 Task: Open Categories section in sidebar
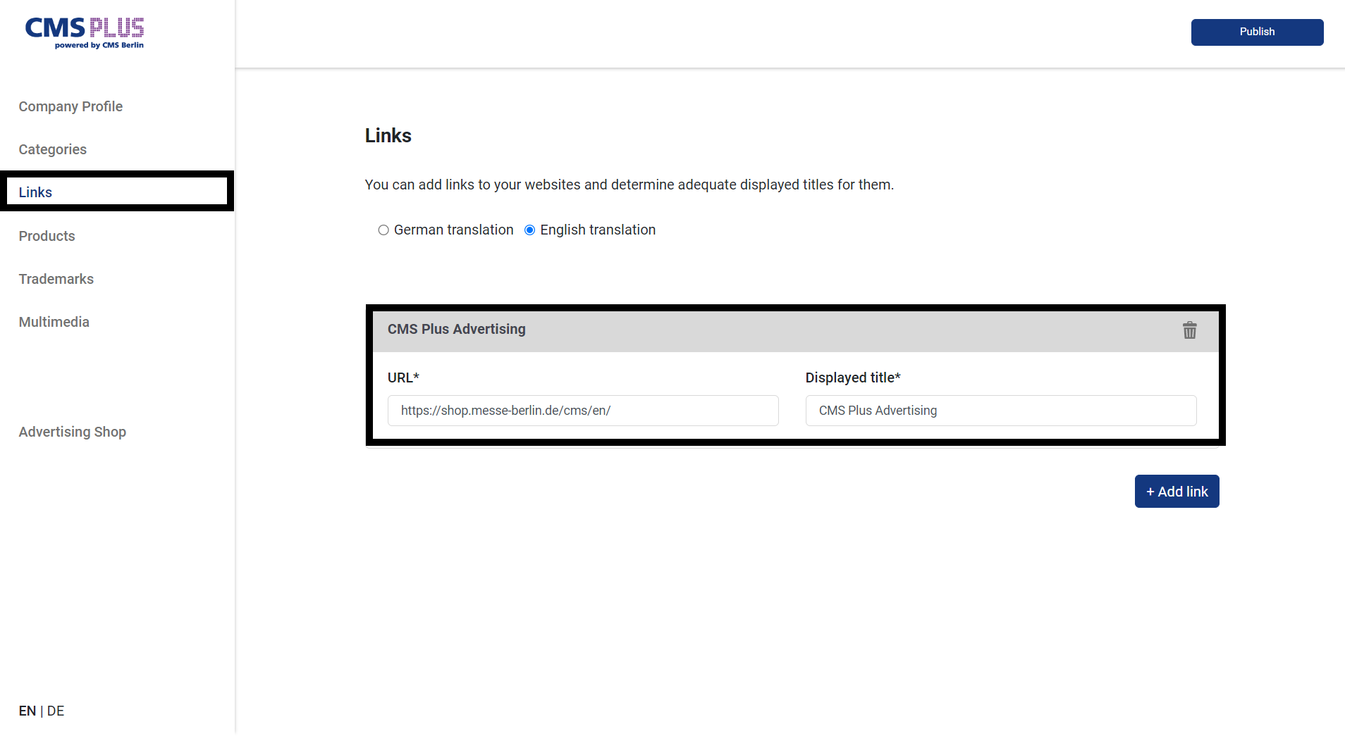click(53, 149)
